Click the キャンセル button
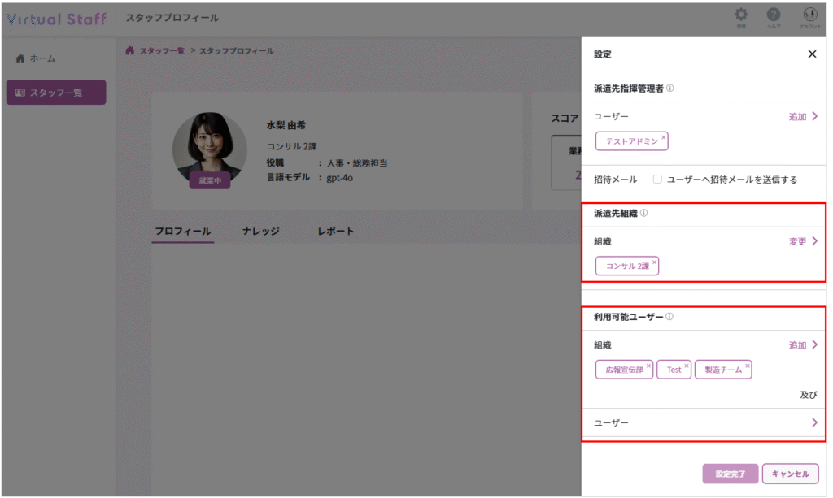This screenshot has height=498, width=833. pos(790,474)
